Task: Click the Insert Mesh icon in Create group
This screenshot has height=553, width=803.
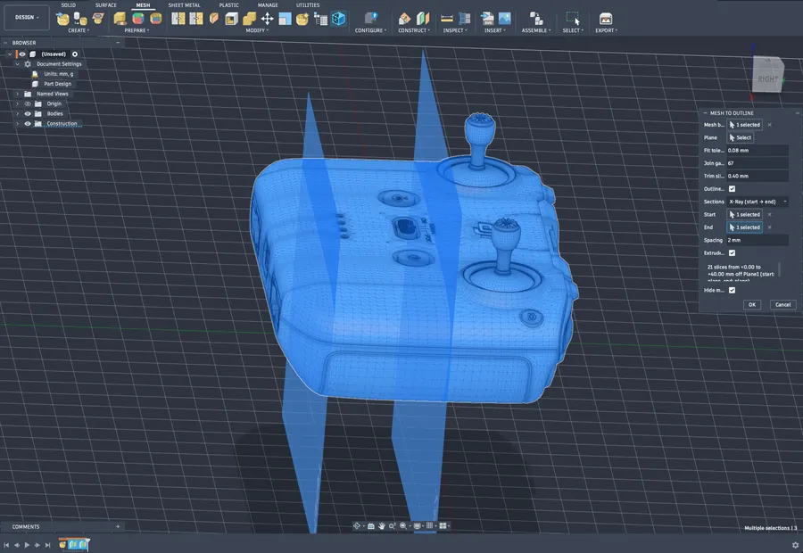Action: tap(62, 19)
